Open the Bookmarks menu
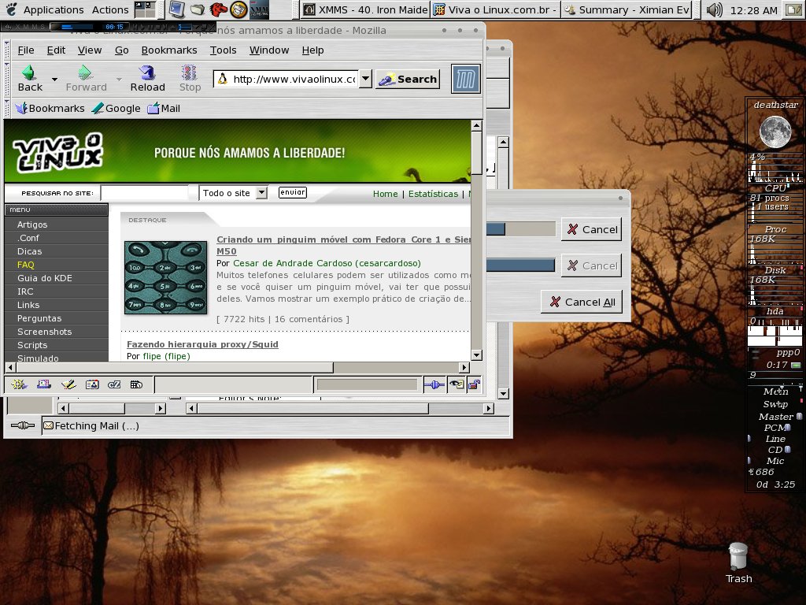 (169, 50)
